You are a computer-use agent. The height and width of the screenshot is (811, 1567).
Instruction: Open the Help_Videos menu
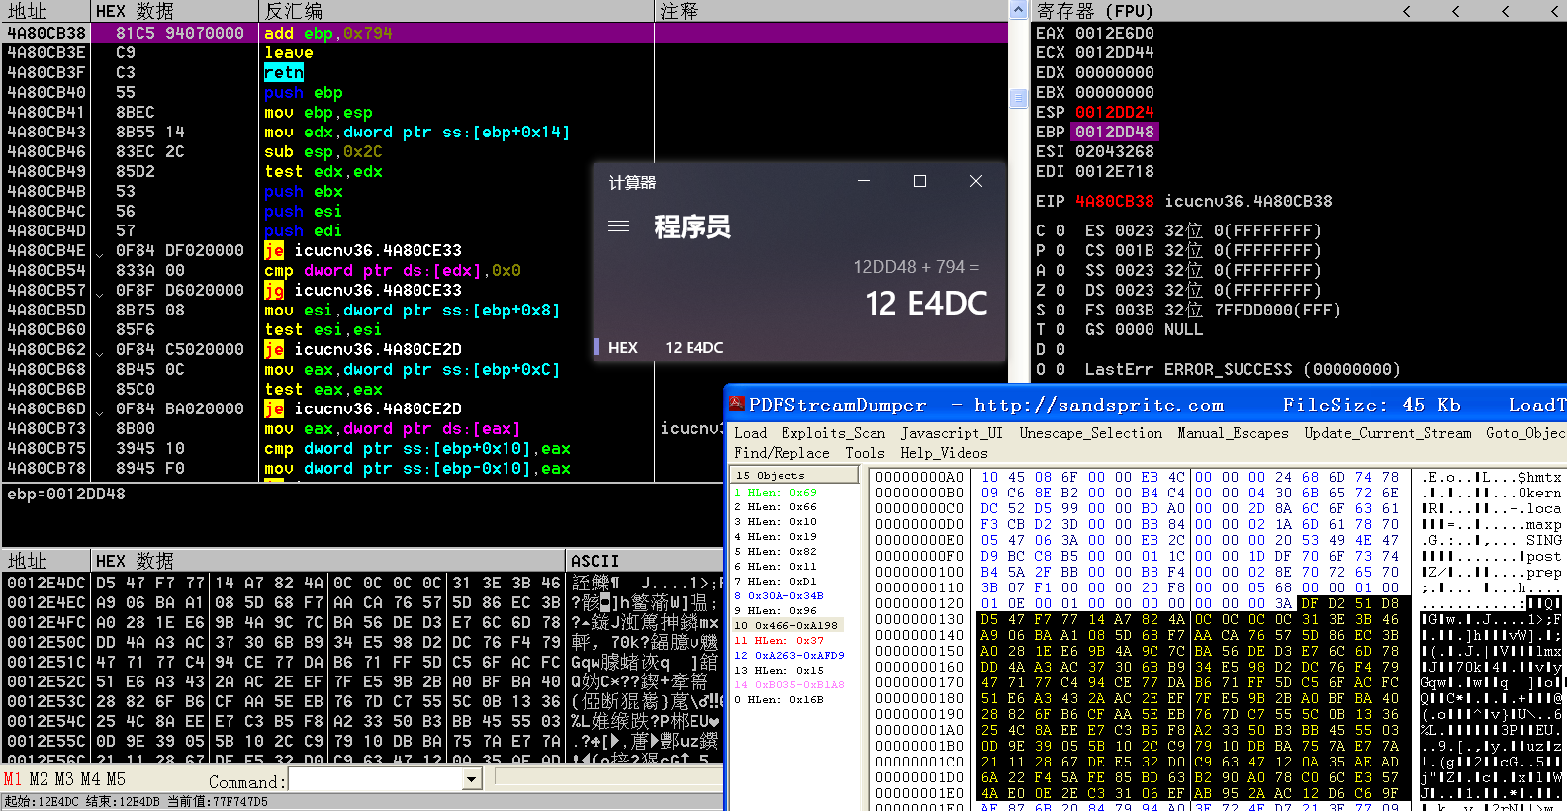coord(944,453)
